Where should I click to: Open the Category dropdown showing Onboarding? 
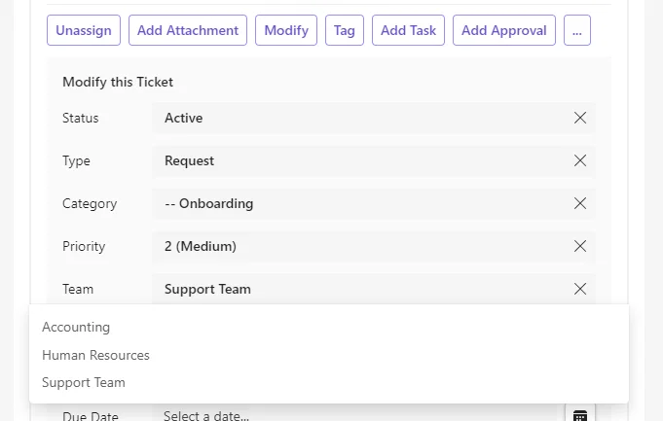point(373,203)
